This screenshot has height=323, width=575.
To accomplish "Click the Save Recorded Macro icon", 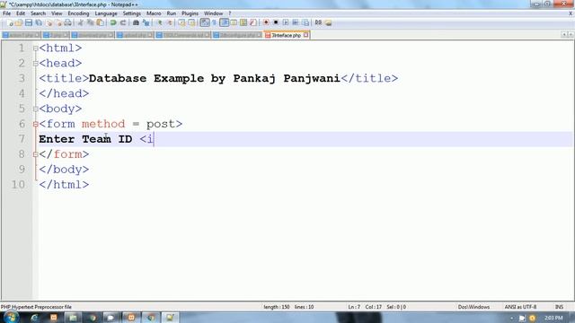I will point(305,22).
